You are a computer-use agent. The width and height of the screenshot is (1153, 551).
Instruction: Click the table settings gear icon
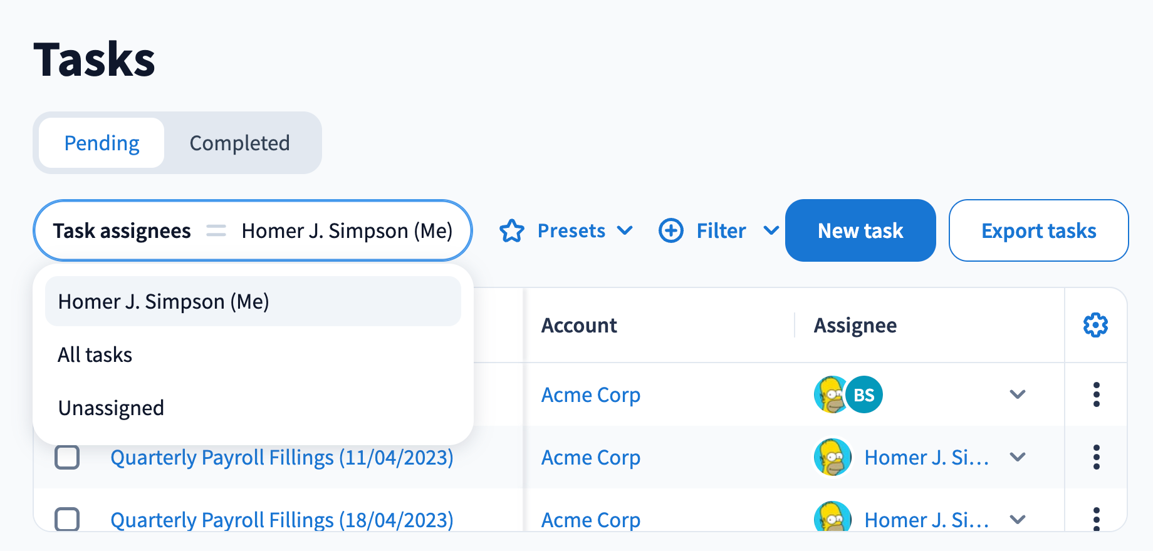point(1095,325)
